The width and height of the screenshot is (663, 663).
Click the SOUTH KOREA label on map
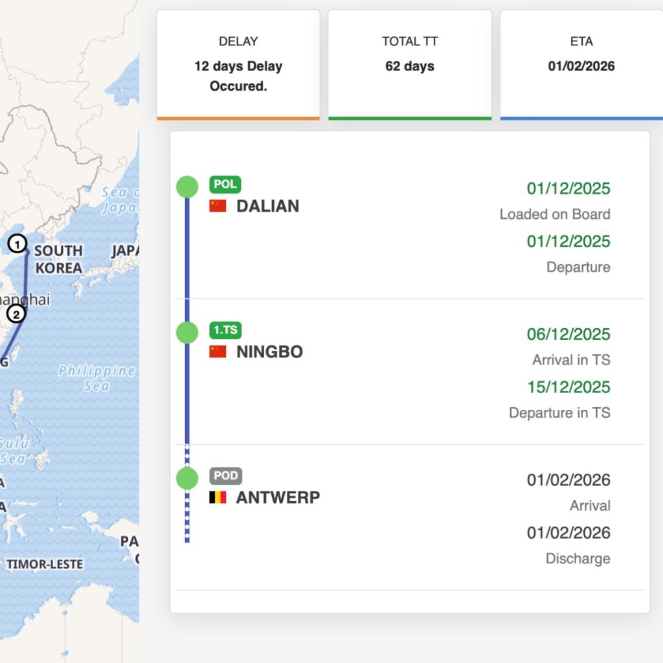[x=58, y=259]
